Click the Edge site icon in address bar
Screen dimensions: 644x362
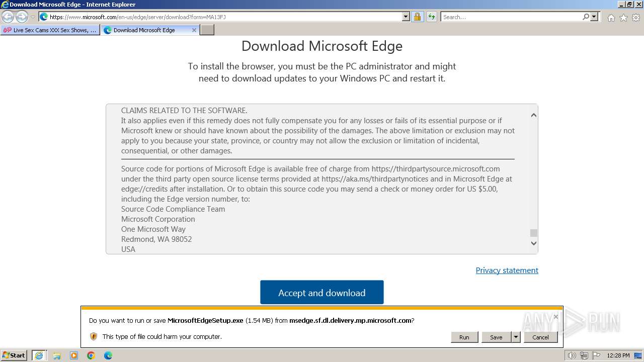(44, 17)
